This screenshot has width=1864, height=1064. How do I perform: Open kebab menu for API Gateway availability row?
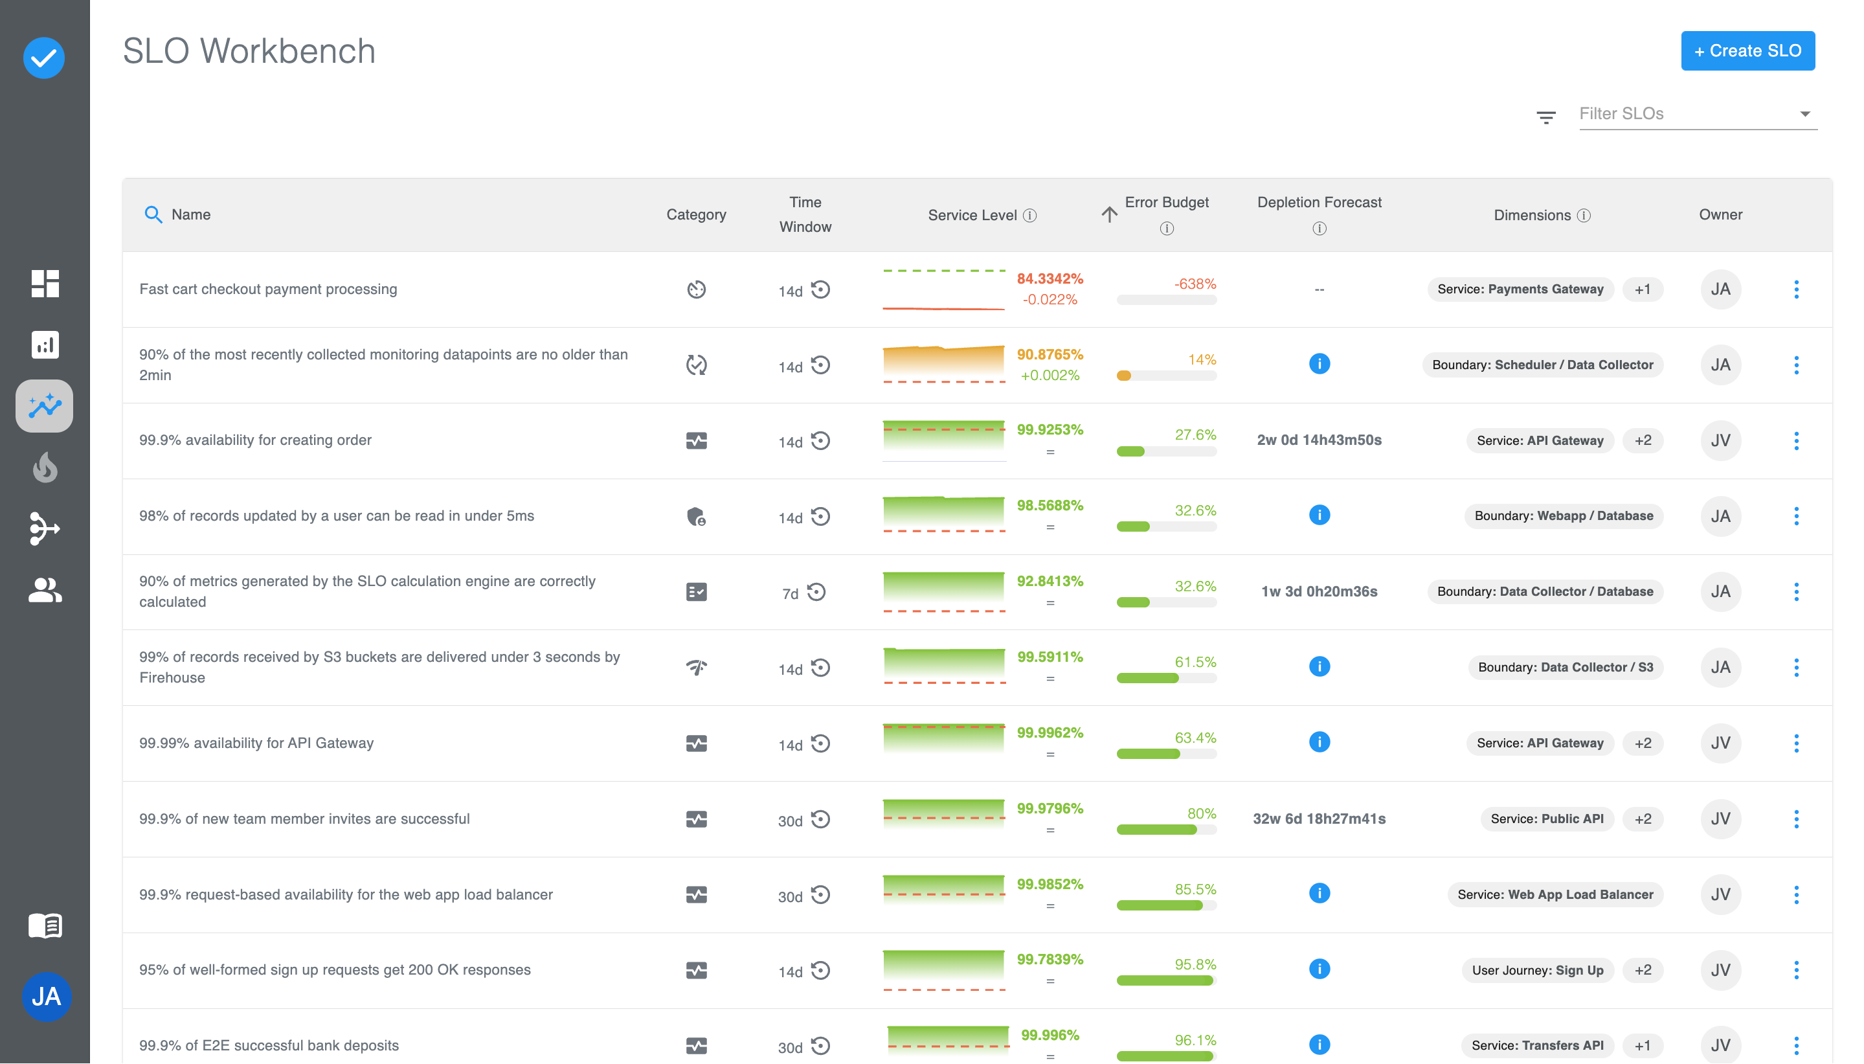coord(1795,743)
